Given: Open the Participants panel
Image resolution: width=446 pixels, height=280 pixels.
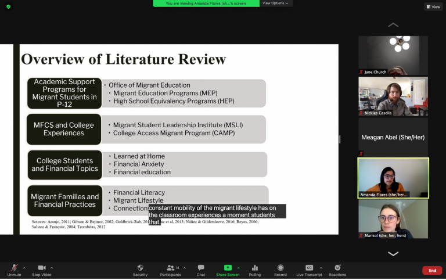Looking at the screenshot, I should tap(170, 268).
